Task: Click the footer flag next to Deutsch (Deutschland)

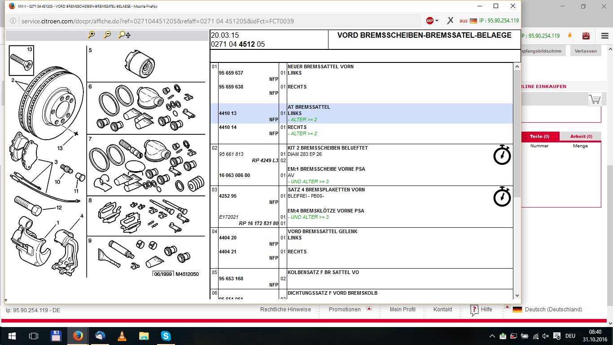Action: pyautogui.click(x=517, y=310)
